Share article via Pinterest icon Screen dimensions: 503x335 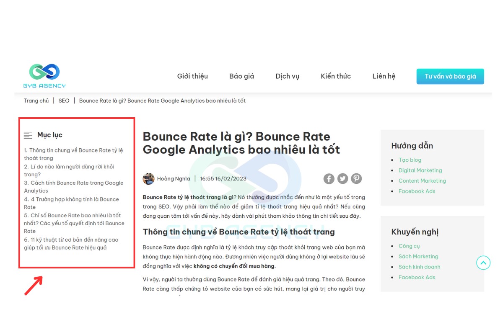click(356, 179)
